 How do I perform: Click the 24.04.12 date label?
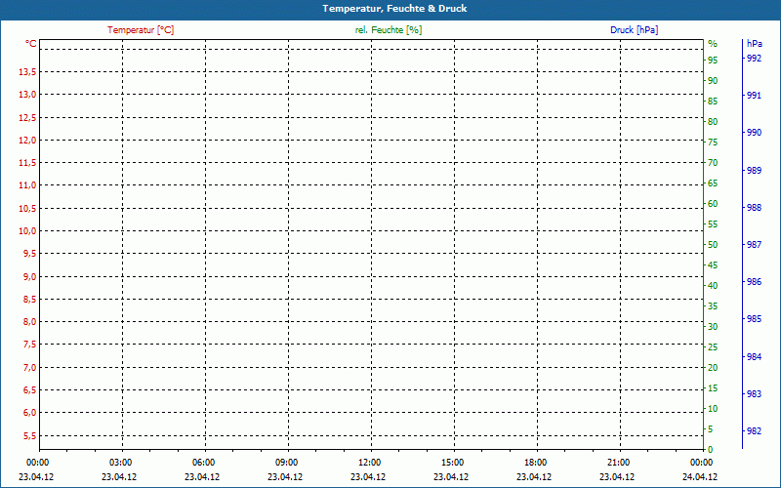pos(700,477)
